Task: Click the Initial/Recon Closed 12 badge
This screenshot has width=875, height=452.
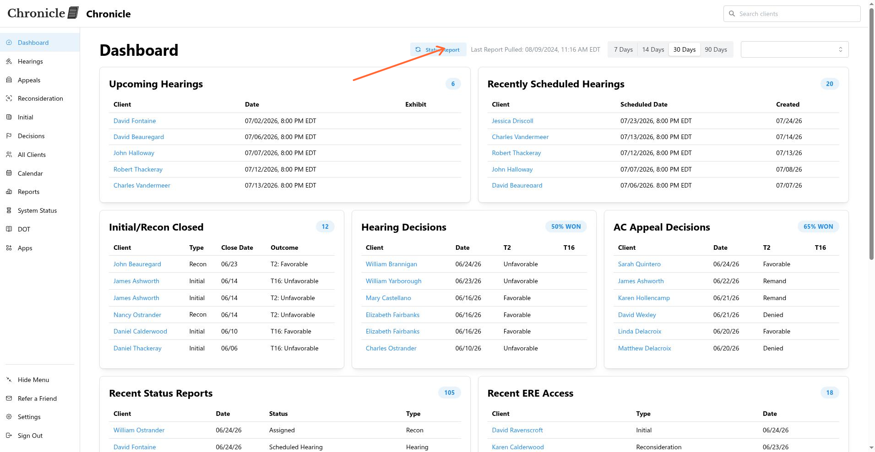Action: 325,226
